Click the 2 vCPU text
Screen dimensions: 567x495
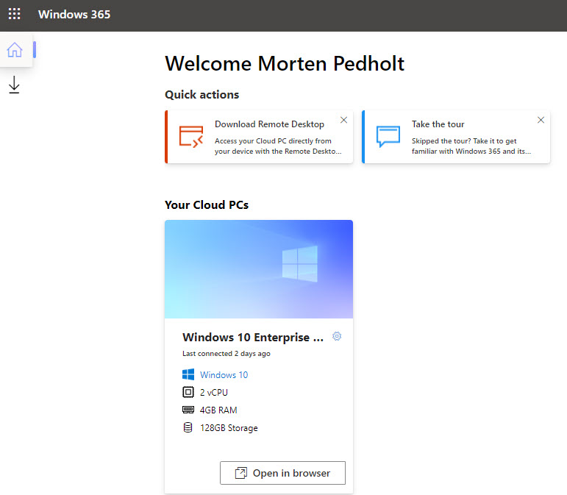click(214, 392)
